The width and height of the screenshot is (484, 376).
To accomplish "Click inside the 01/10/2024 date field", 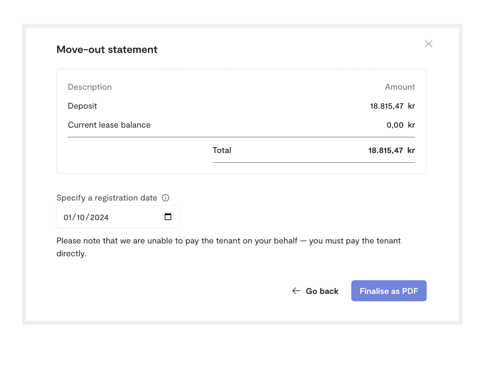I will (86, 217).
